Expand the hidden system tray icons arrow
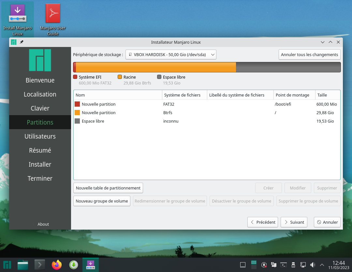The height and width of the screenshot is (272, 352). pos(322,265)
